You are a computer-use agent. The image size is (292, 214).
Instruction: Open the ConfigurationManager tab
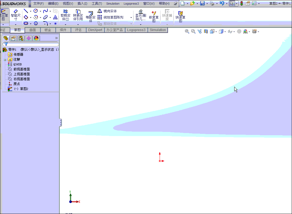click(21, 38)
